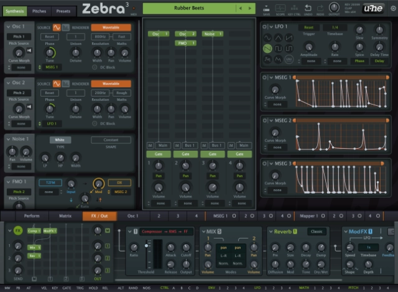The height and width of the screenshot is (292, 398).
Task: Click the Key Ctrl icon
Action: [294, 8]
